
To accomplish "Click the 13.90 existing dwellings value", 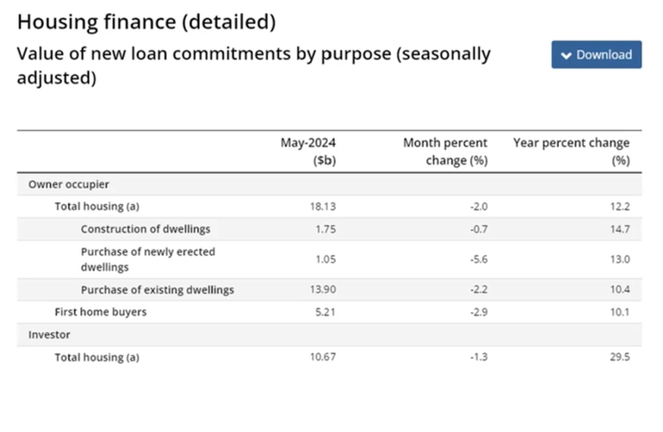I will pos(322,289).
